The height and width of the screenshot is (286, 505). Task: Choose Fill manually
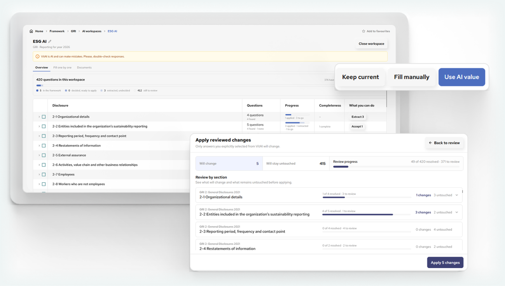412,77
